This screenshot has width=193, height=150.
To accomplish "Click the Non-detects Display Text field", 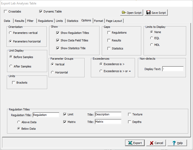I will (173, 69).
